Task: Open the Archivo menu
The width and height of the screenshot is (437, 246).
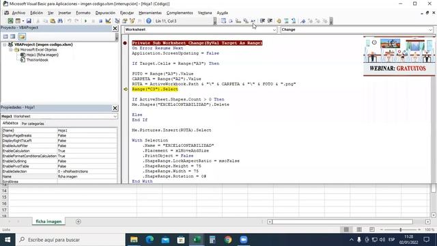Action: 18,13
